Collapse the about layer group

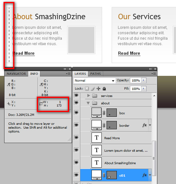[x=88, y=103]
